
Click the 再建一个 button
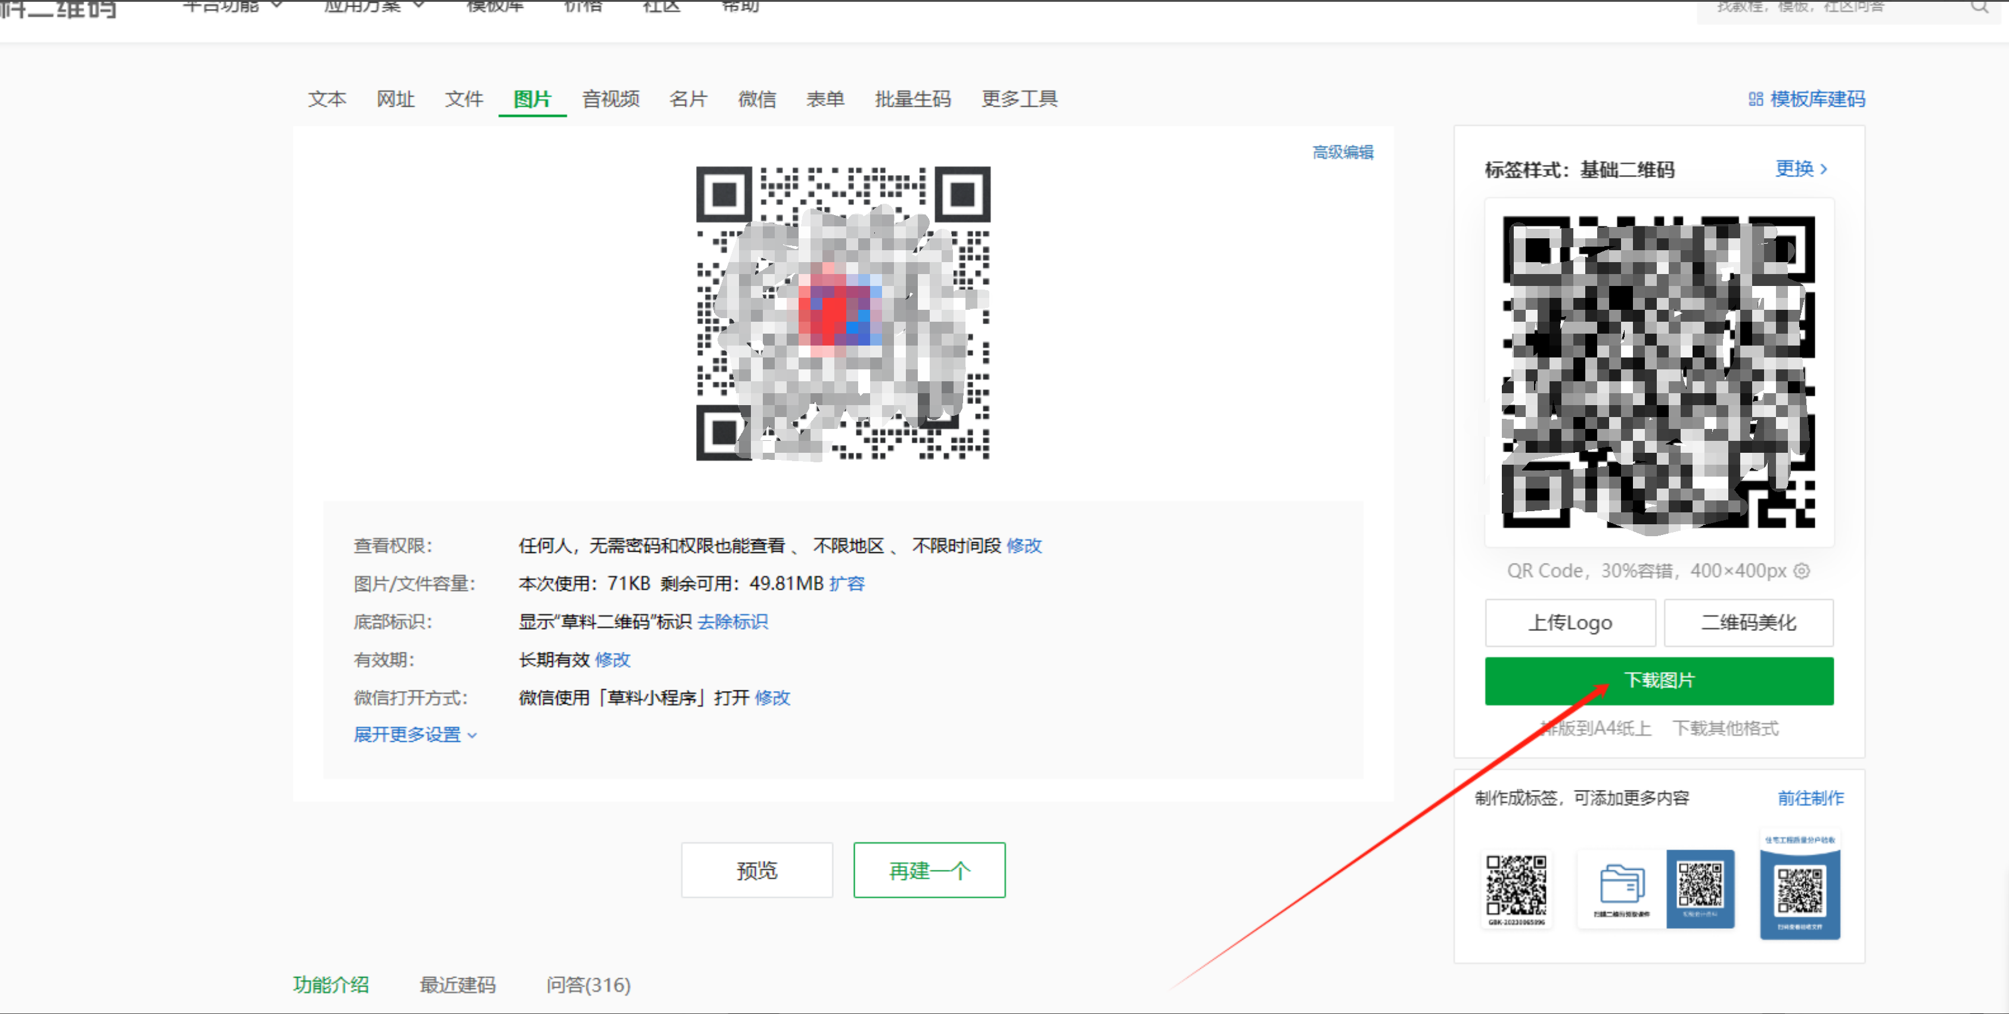pos(929,870)
